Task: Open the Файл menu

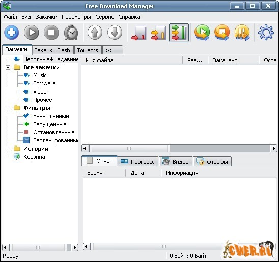Action: 11,17
